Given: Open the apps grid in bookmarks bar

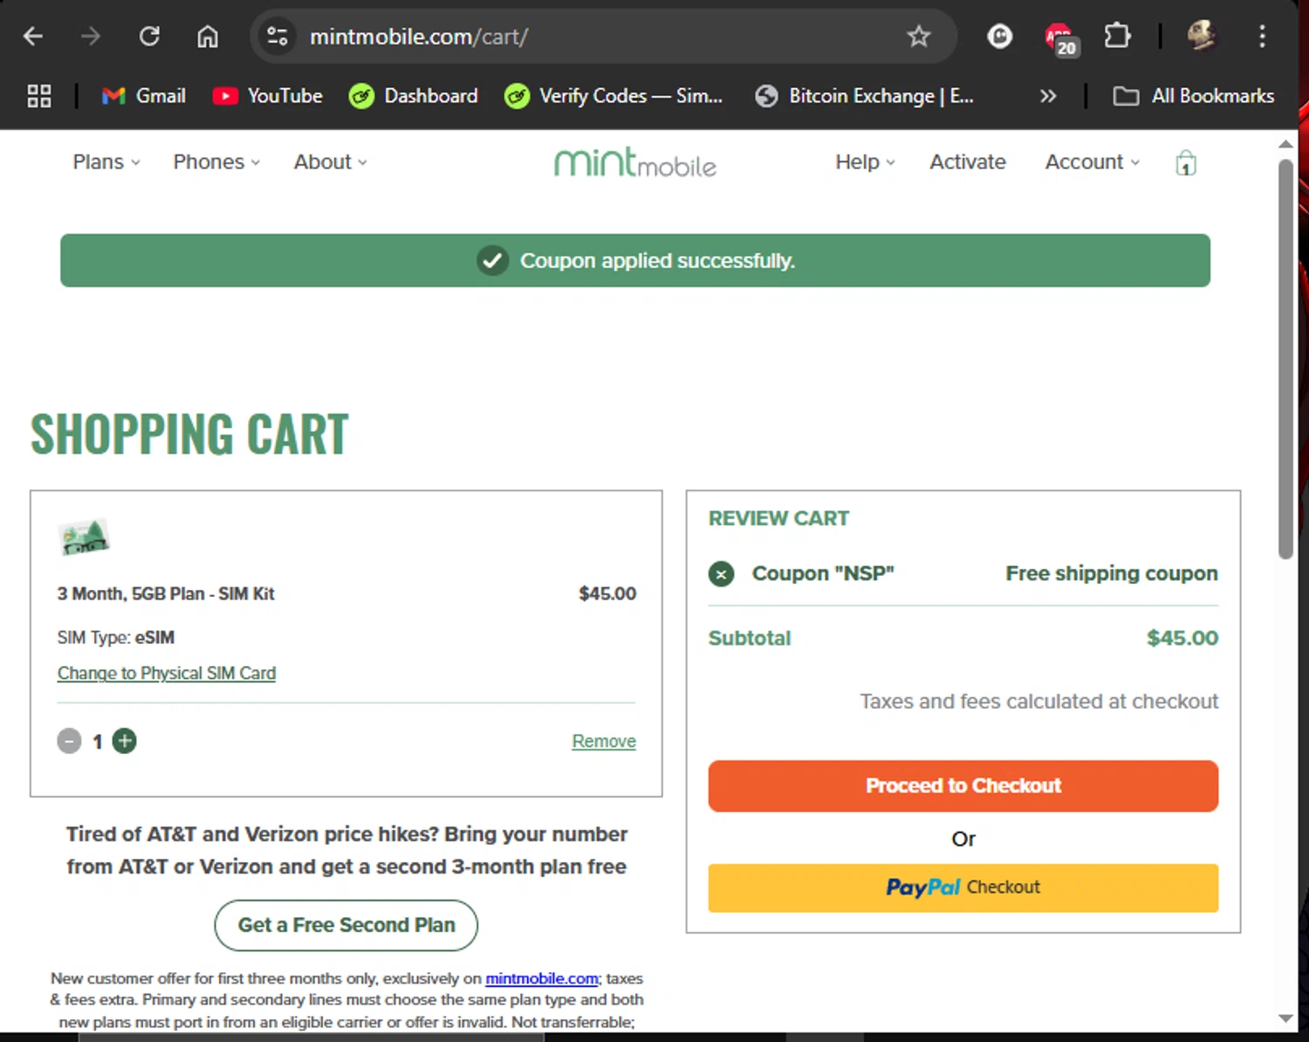Looking at the screenshot, I should click(x=39, y=96).
